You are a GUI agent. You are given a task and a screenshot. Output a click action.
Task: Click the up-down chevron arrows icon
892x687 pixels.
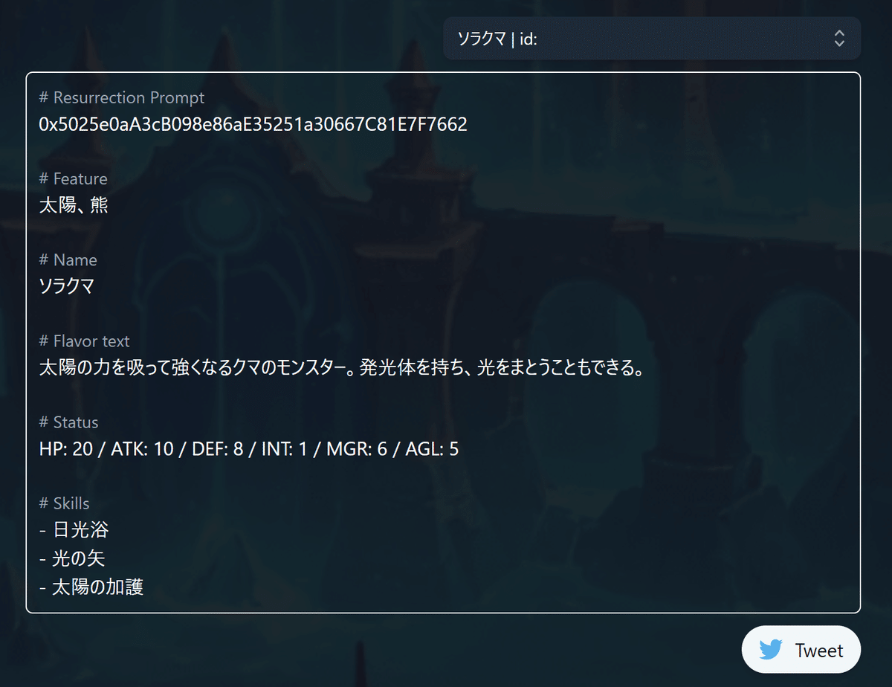click(839, 39)
